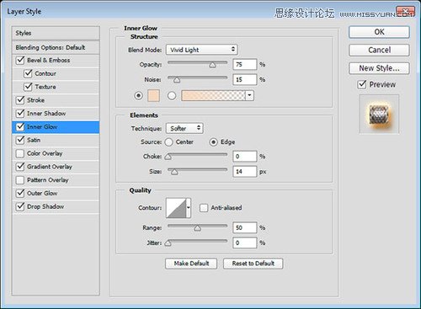Click the Size slider handle
Viewport: 421px width, 309px height.
[x=174, y=172]
